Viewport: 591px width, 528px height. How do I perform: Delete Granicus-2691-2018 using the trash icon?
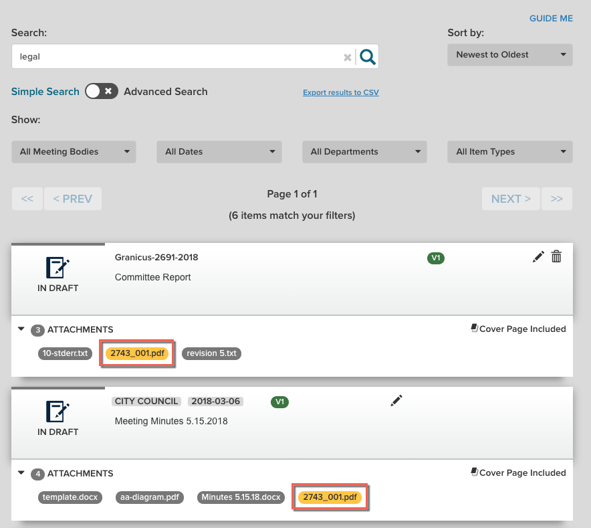click(x=556, y=257)
